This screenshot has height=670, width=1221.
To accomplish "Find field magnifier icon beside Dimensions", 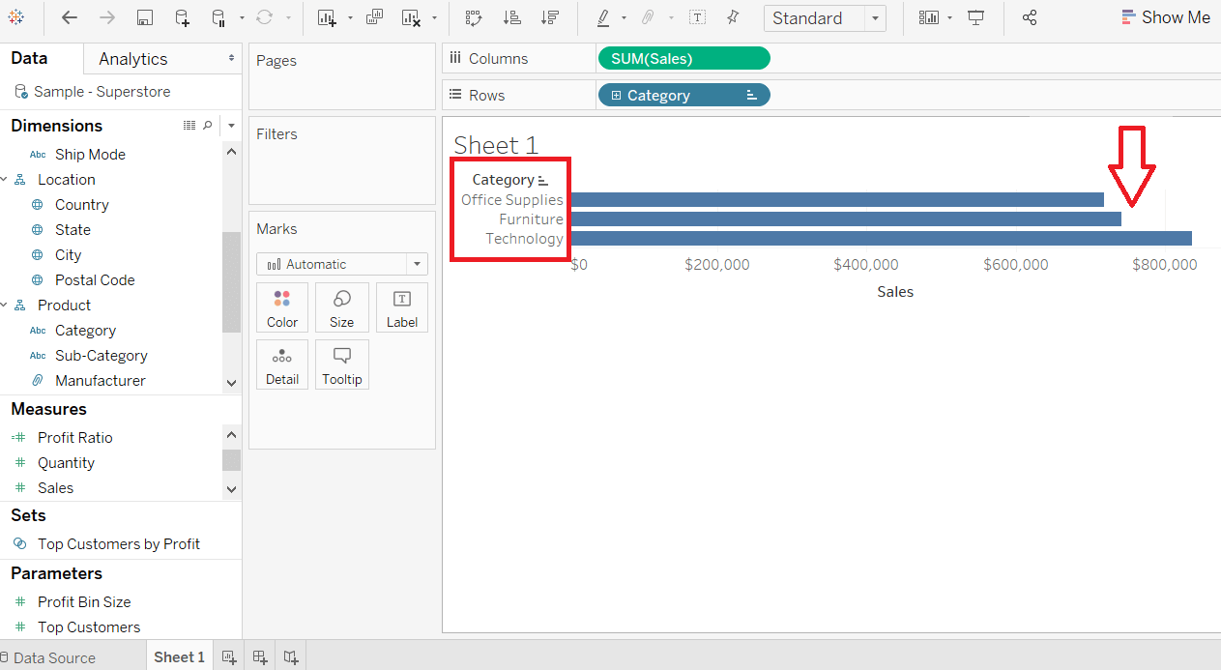I will coord(208,126).
